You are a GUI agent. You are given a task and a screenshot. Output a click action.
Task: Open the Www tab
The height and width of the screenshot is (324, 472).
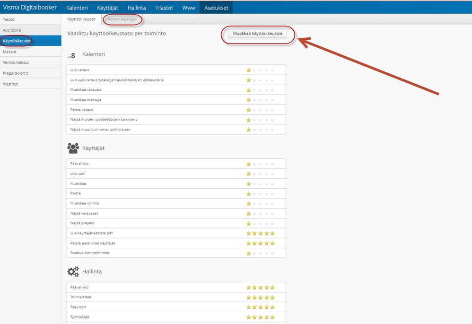point(189,8)
